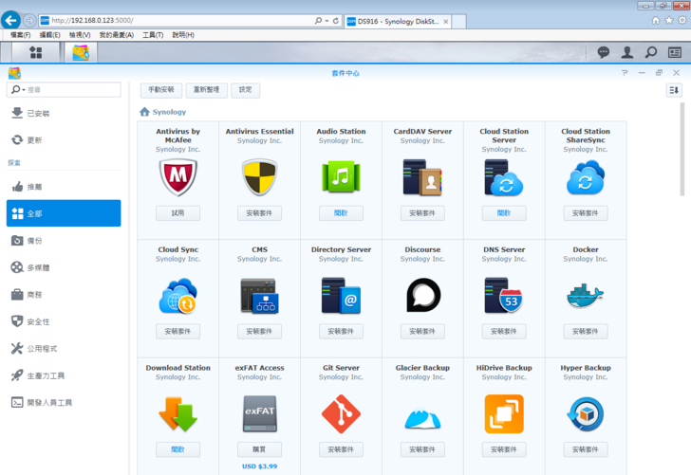Select the Antivirus by McAfee icon
Viewport: 691px width, 475px height.
click(177, 177)
